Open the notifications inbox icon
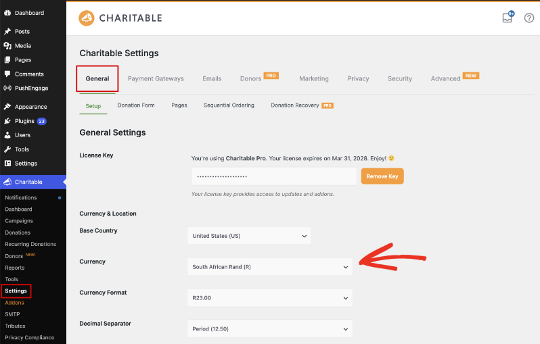This screenshot has width=540, height=344. click(x=508, y=17)
